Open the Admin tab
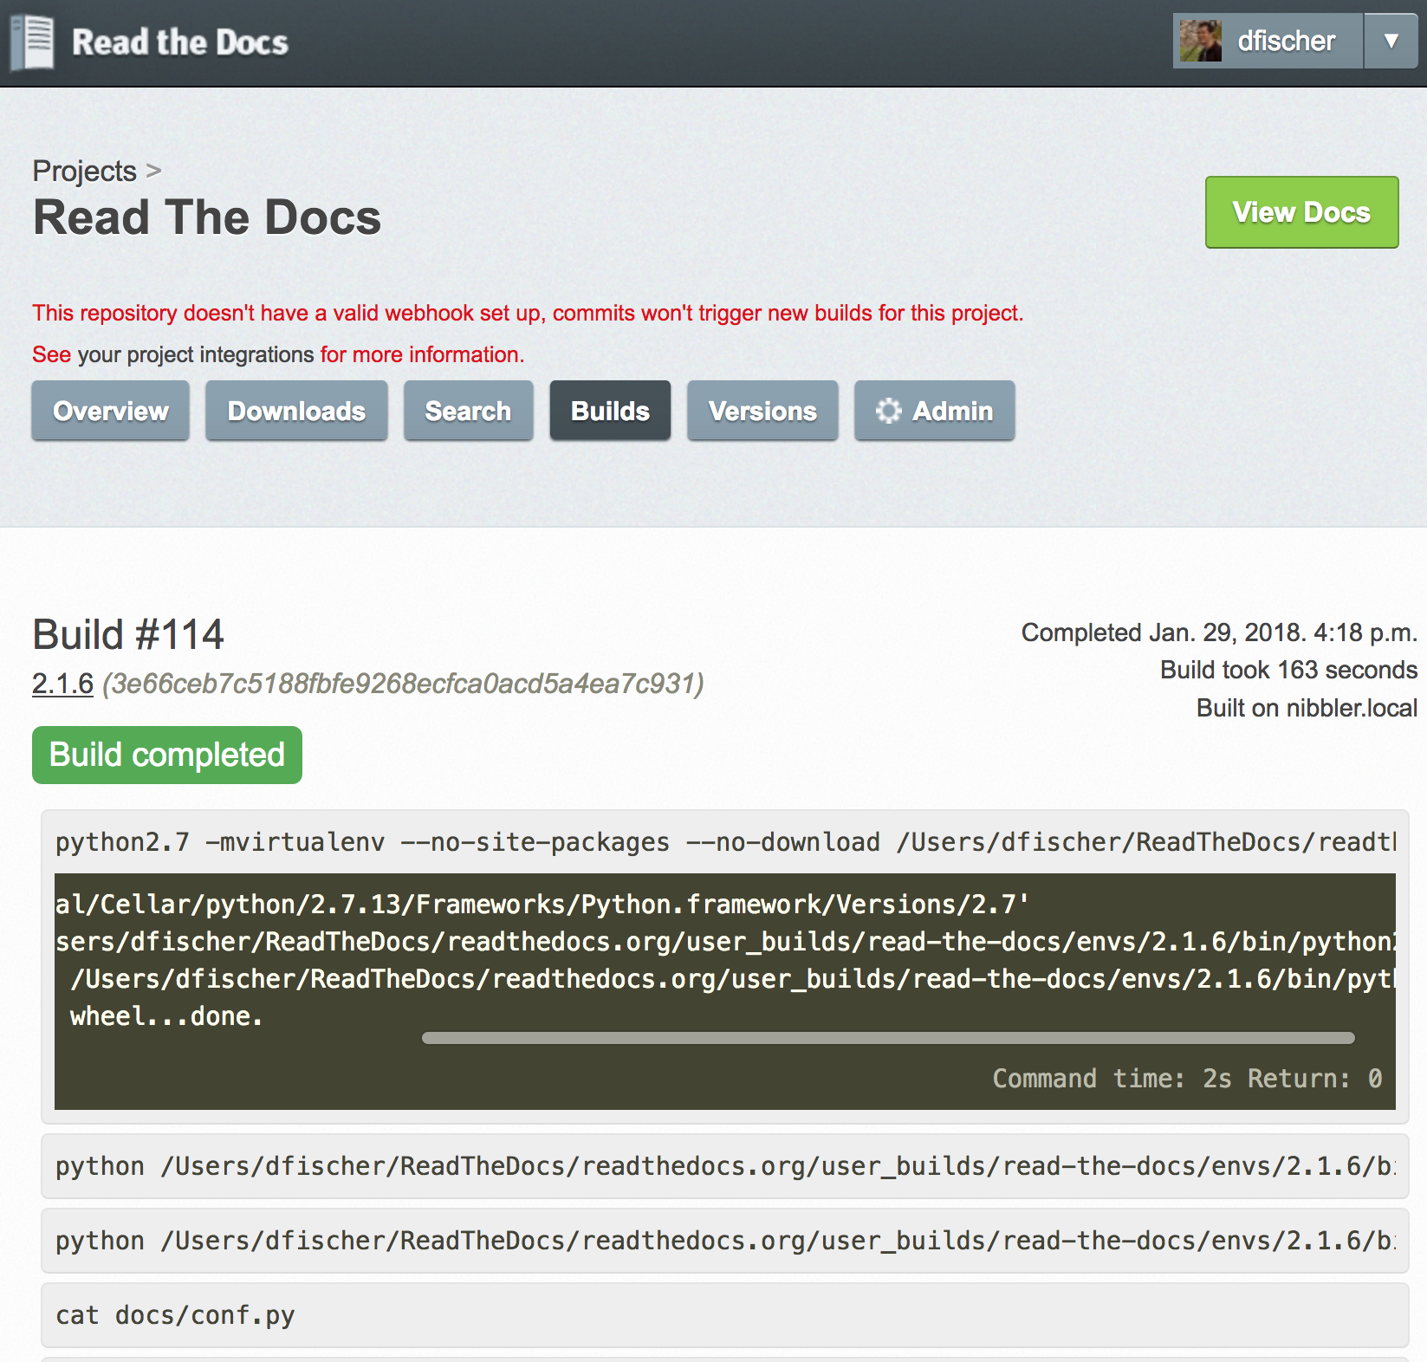The image size is (1427, 1362). coord(934,411)
